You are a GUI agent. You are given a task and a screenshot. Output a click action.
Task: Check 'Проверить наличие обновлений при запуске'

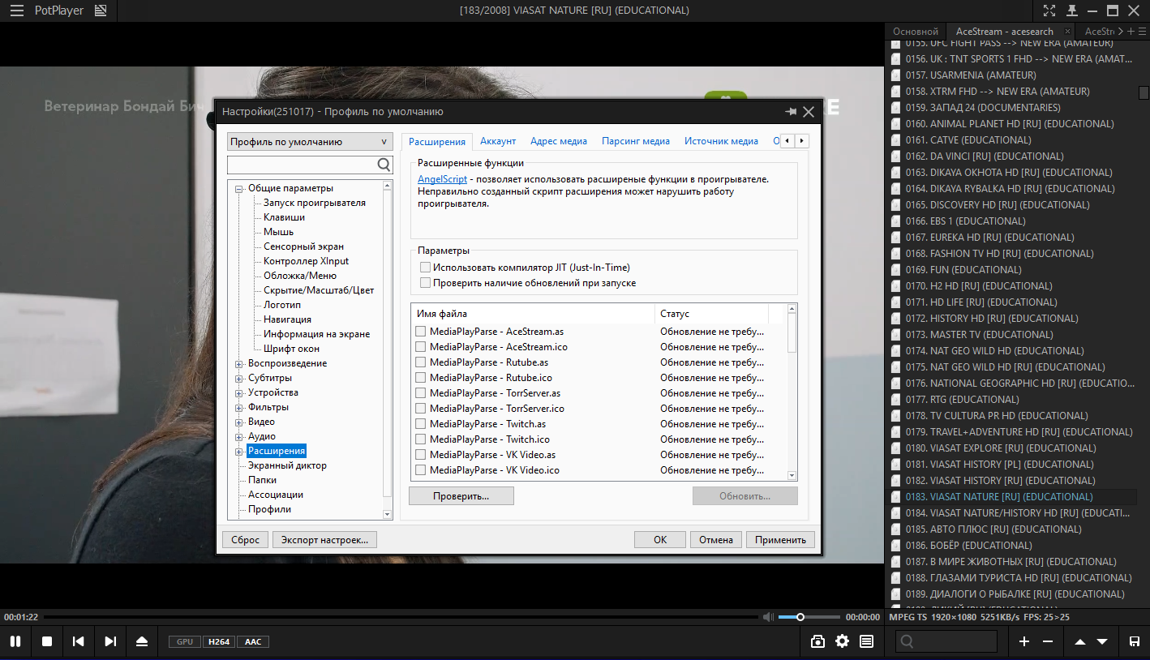point(425,283)
